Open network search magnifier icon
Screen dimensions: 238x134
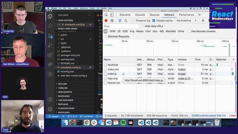click(126, 20)
